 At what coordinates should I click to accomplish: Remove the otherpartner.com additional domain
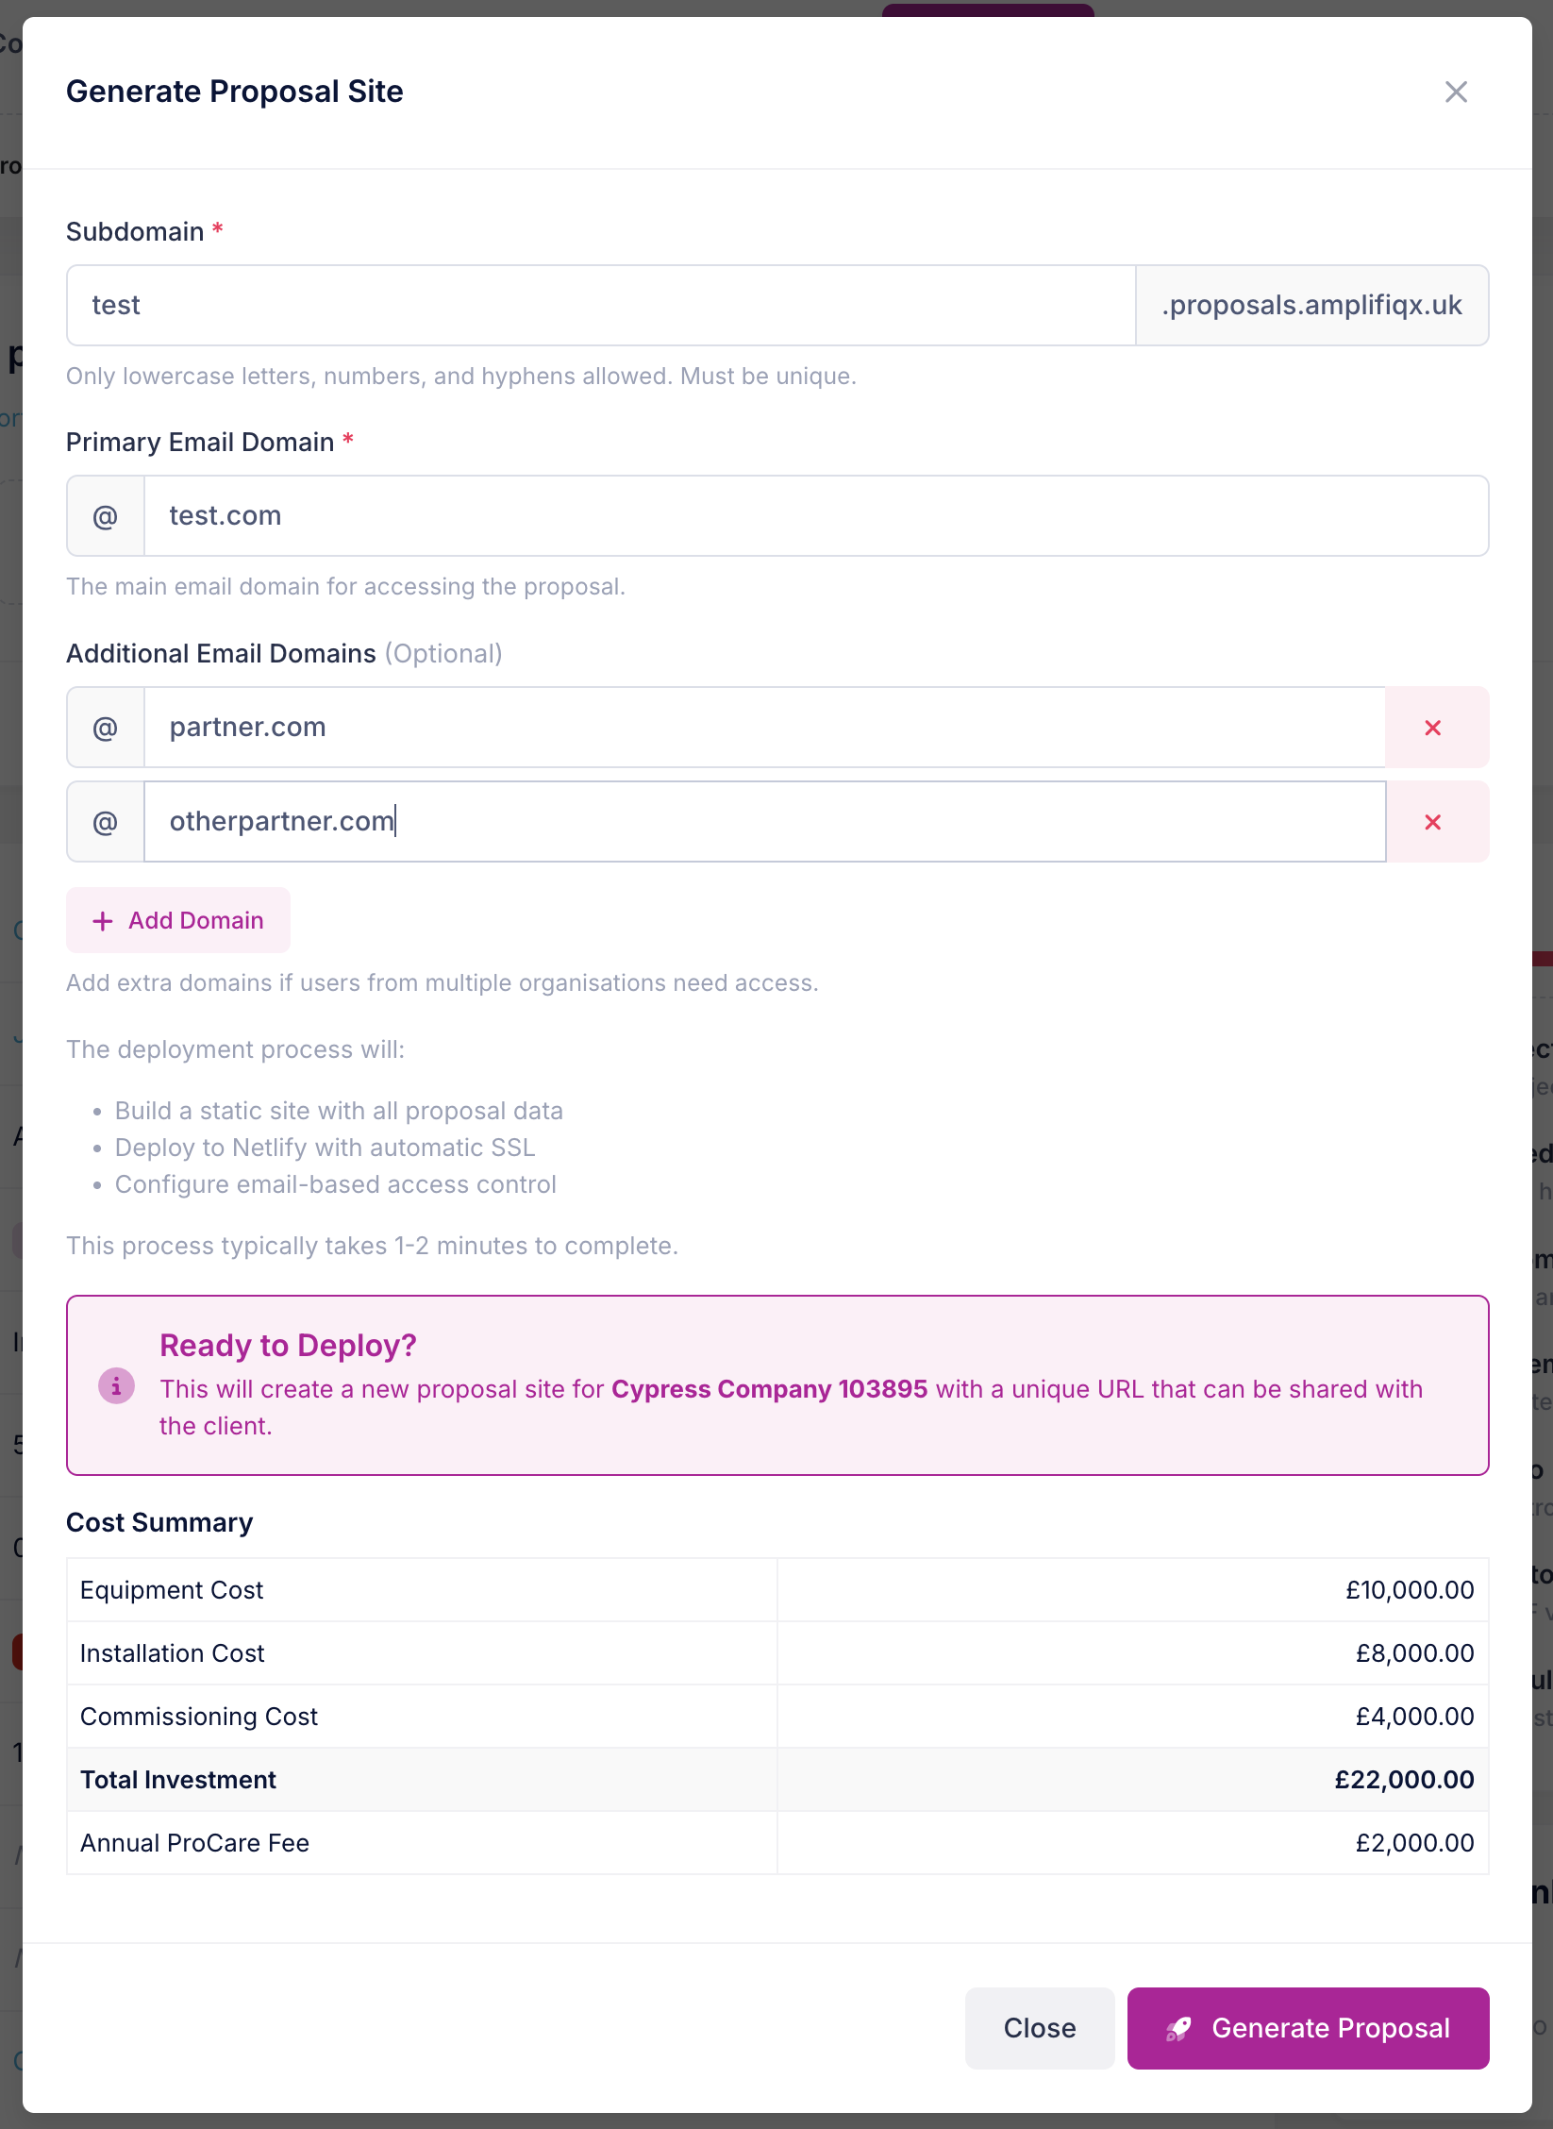coord(1433,822)
